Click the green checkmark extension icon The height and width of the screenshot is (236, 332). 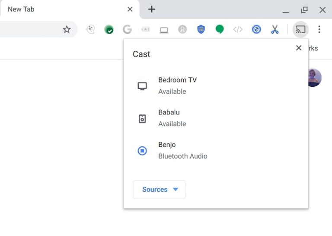pyautogui.click(x=109, y=29)
